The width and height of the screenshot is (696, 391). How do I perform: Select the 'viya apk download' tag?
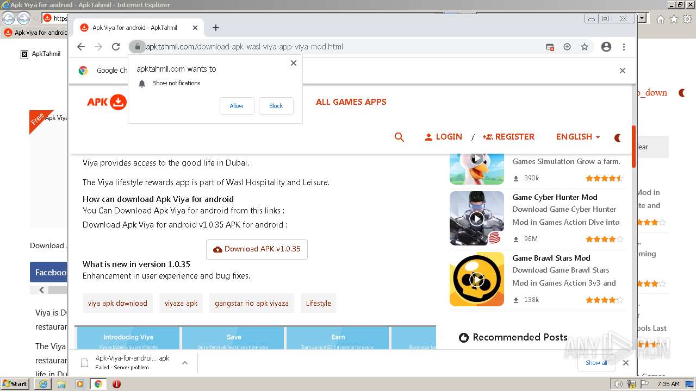pos(117,303)
